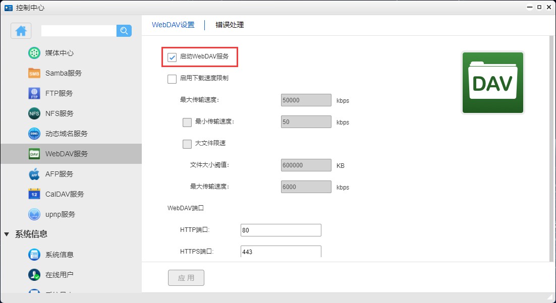Screen dimensions: 556x303
Task: Check the 最小传输速度 checkbox
Action: coord(187,122)
